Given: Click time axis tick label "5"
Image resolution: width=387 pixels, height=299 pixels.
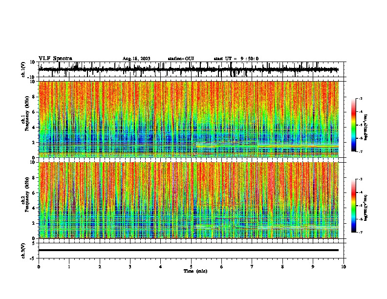Looking at the screenshot, I should point(191,267).
